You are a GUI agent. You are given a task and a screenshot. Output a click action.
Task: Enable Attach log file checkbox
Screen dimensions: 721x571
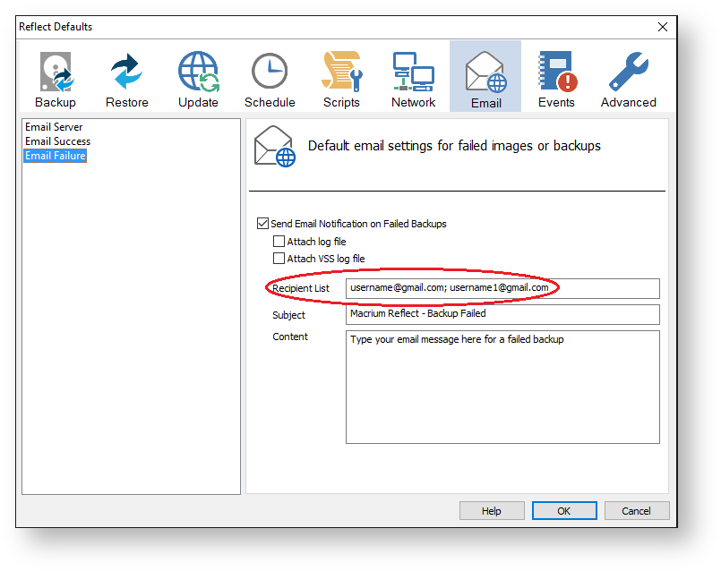click(x=279, y=241)
